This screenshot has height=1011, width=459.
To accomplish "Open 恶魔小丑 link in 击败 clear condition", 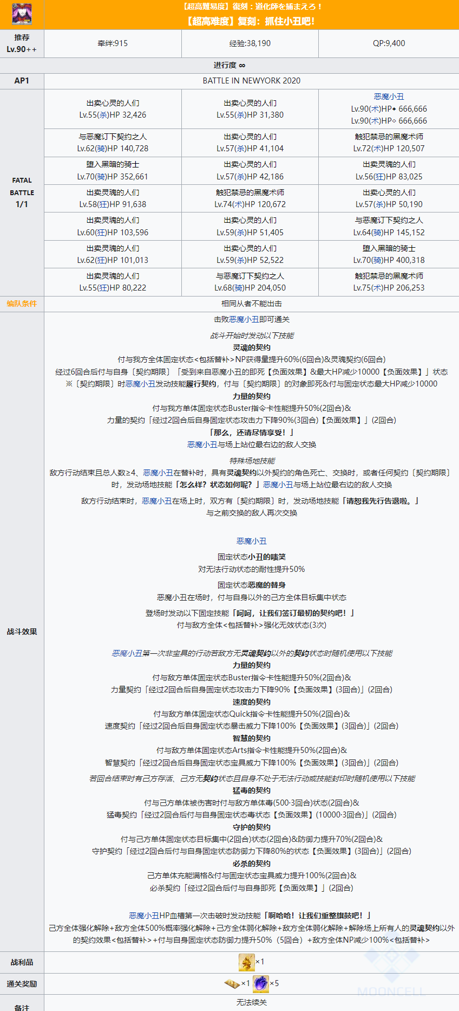I will [x=244, y=319].
